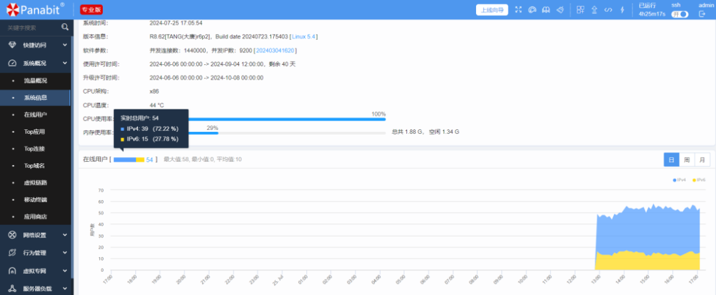
Task: Toggle fullscreen mode icon
Action: pyautogui.click(x=518, y=9)
